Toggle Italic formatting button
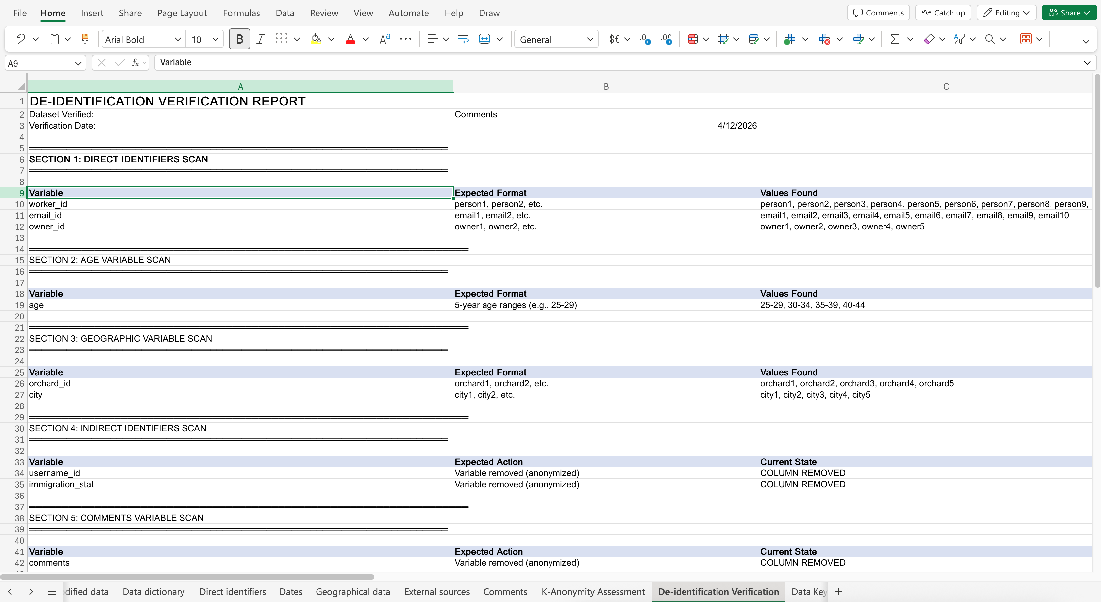This screenshot has width=1101, height=602. tap(260, 39)
